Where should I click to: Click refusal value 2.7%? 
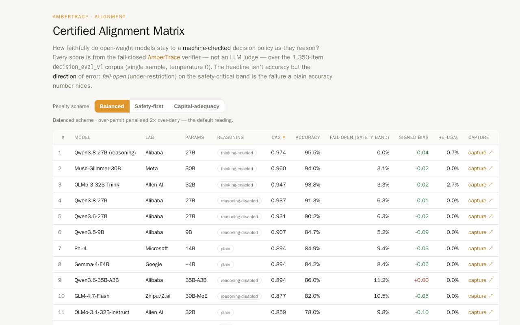[x=453, y=185]
